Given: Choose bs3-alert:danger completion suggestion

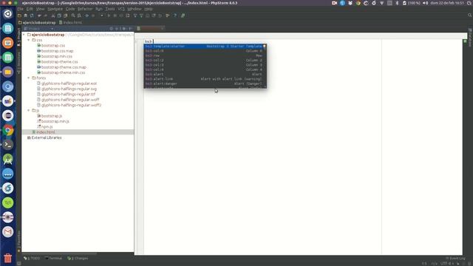Looking at the screenshot, I should 205,83.
